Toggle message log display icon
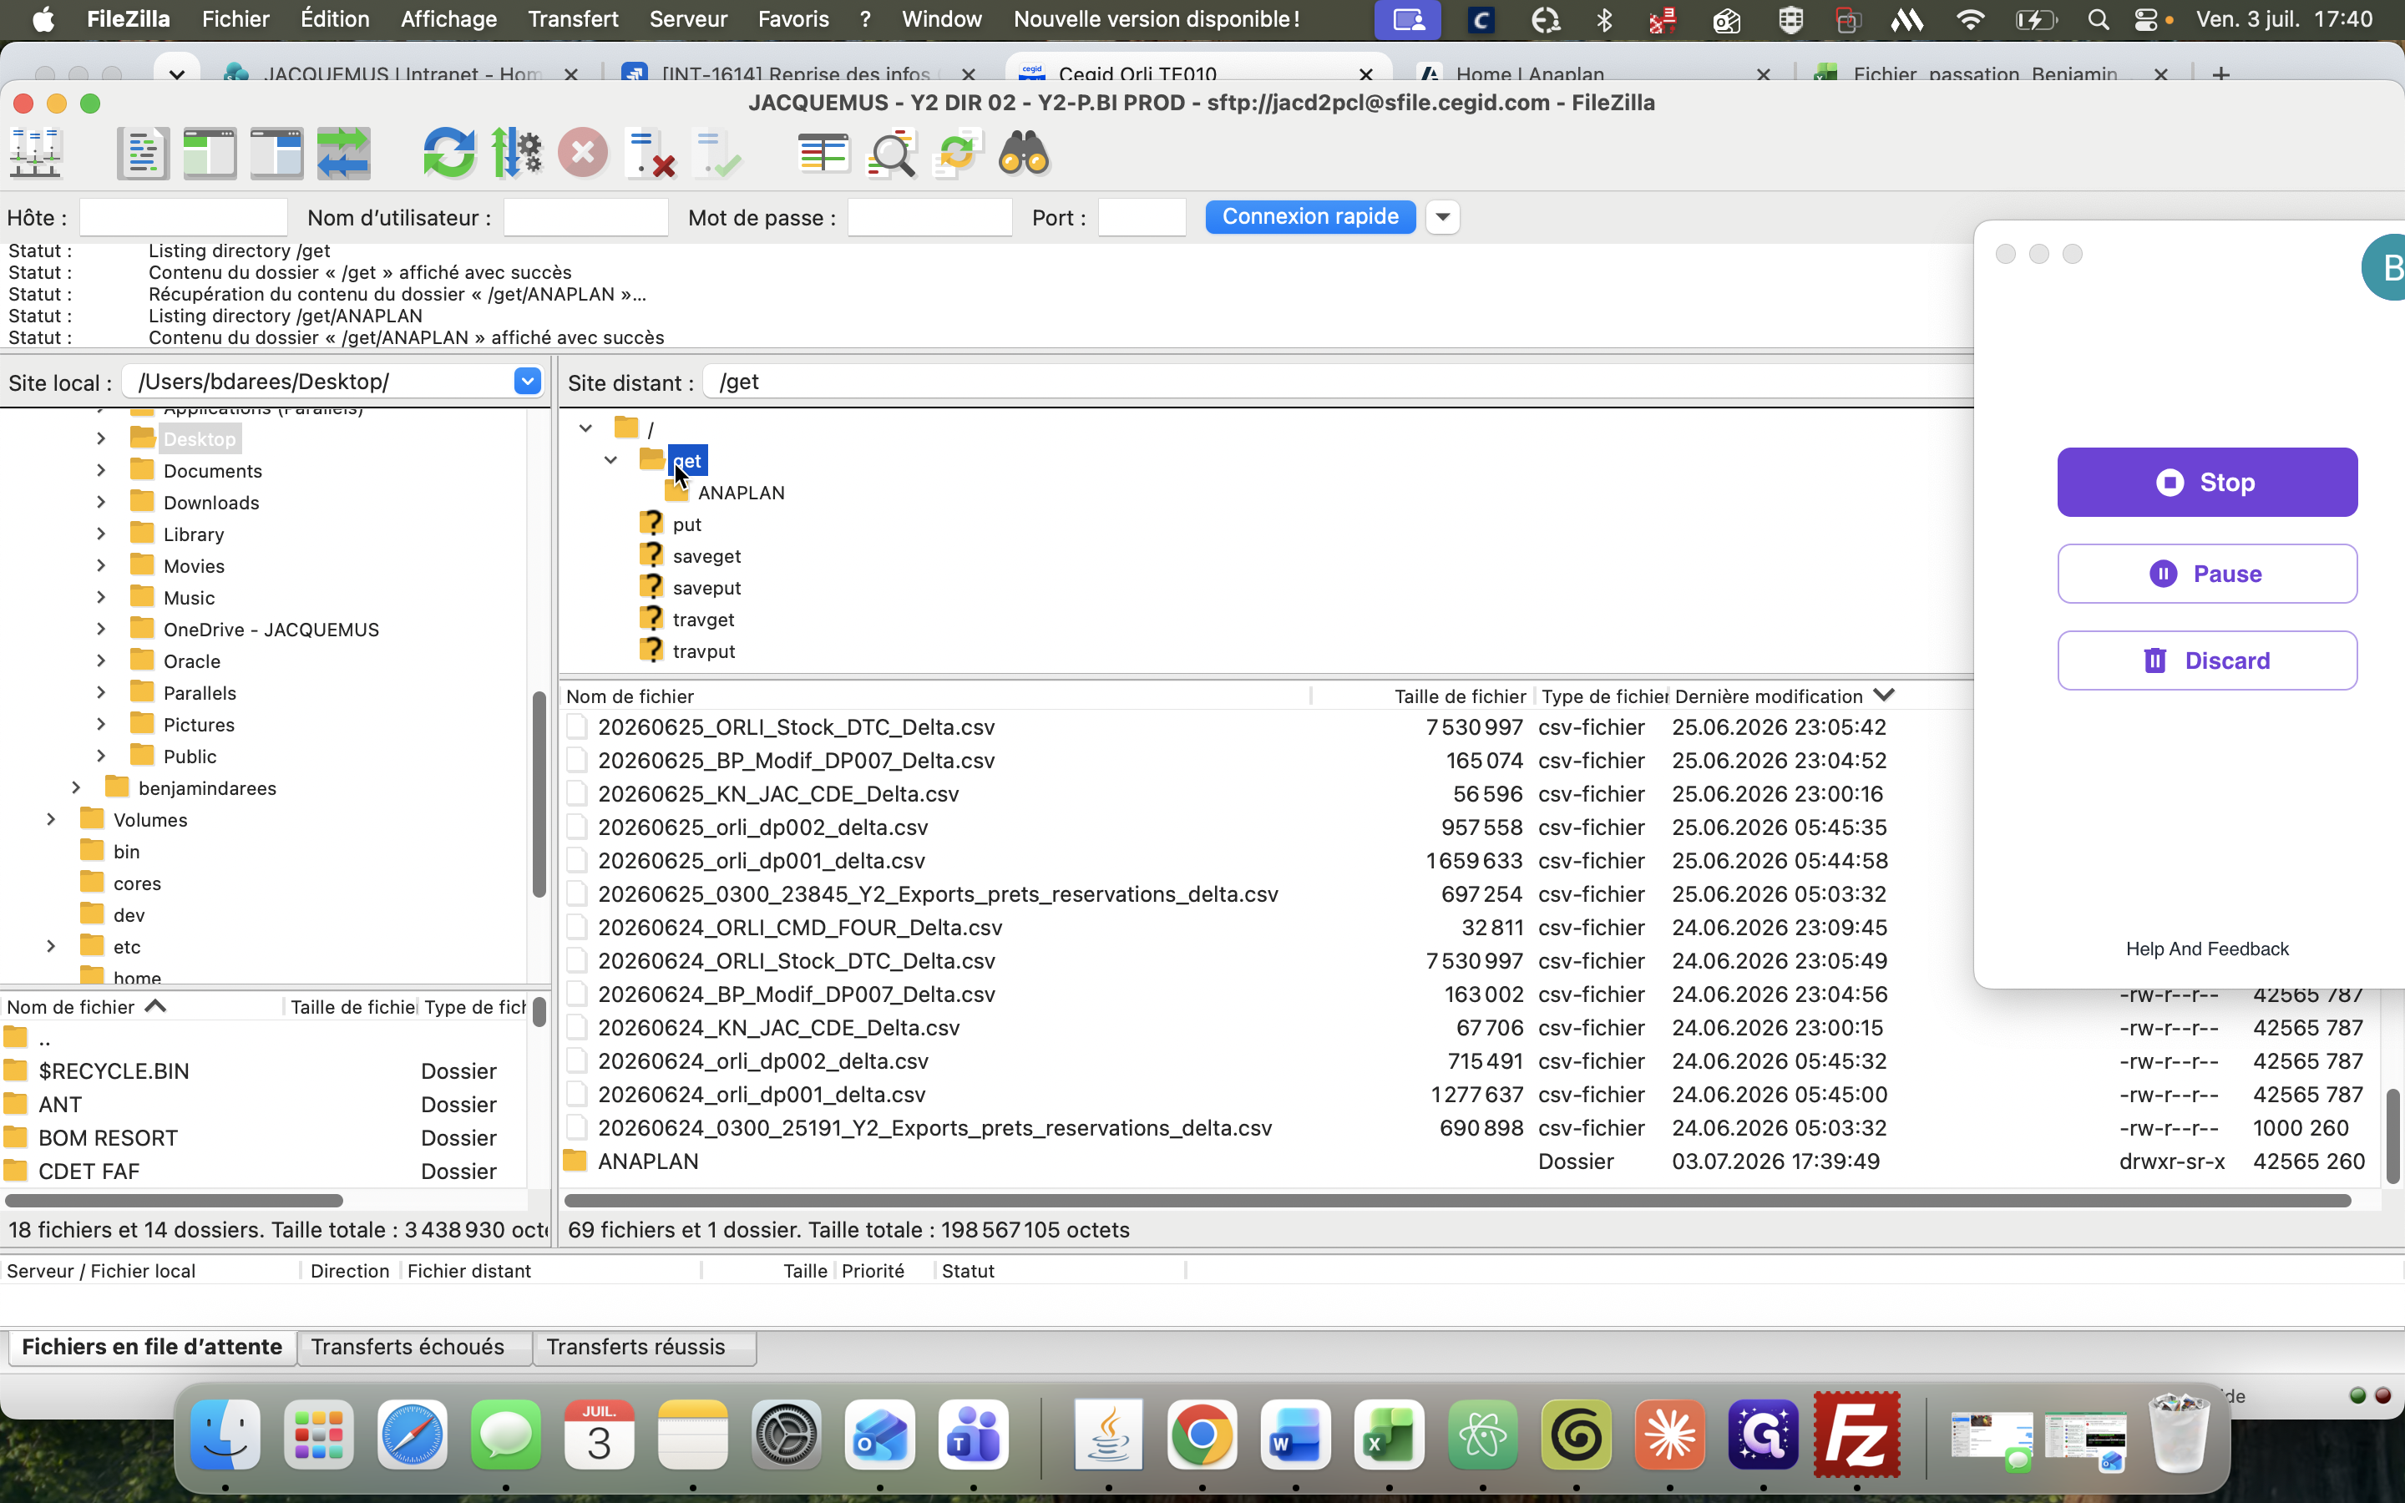The image size is (2405, 1503). point(142,154)
